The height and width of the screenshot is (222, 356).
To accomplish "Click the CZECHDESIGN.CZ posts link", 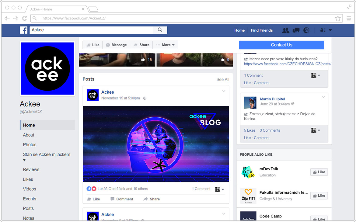I will [x=288, y=64].
